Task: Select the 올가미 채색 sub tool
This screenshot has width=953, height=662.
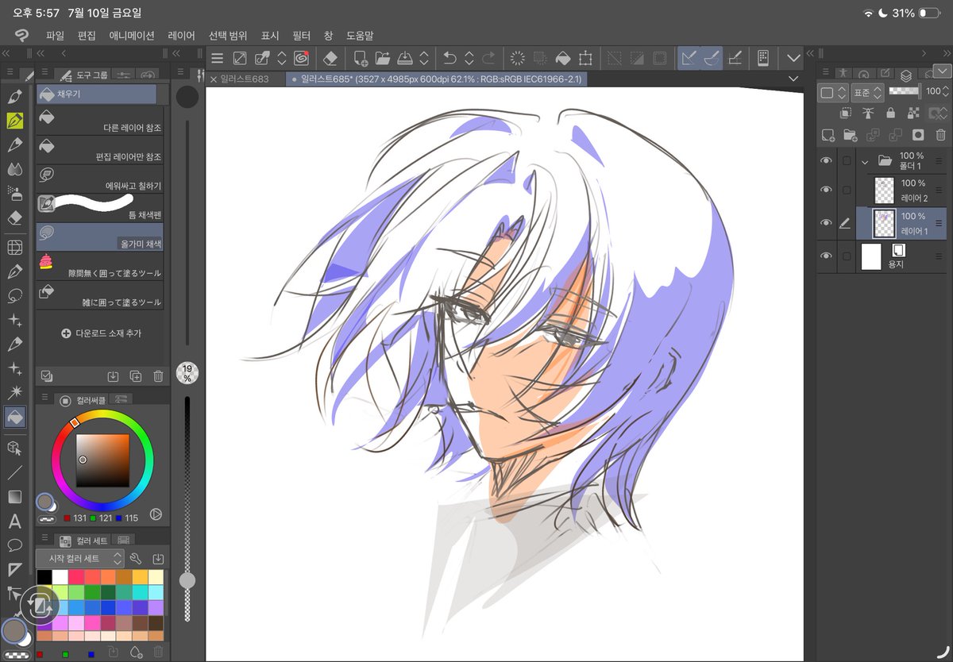Action: (100, 236)
